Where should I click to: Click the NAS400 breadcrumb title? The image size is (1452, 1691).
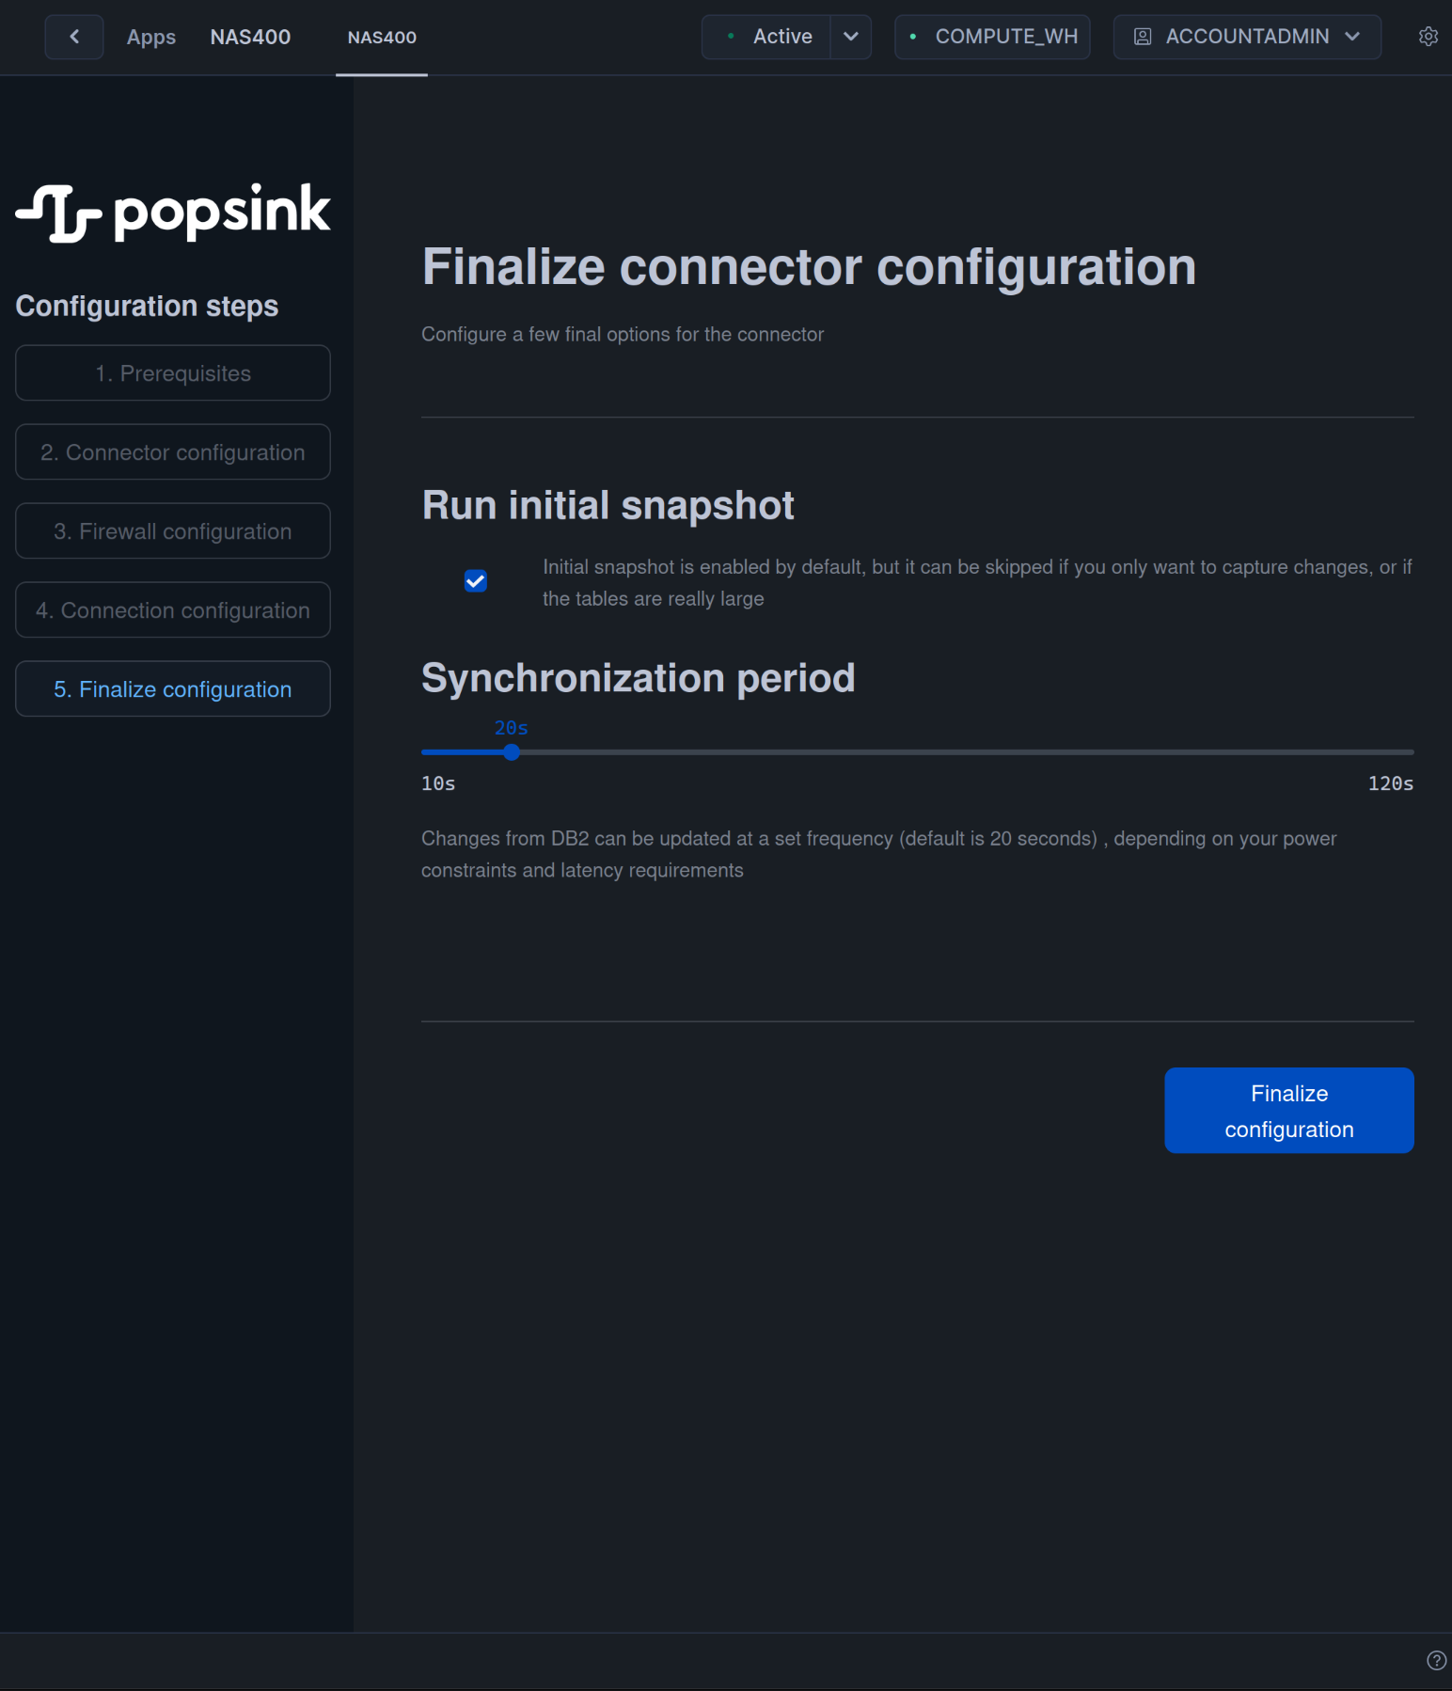coord(250,37)
